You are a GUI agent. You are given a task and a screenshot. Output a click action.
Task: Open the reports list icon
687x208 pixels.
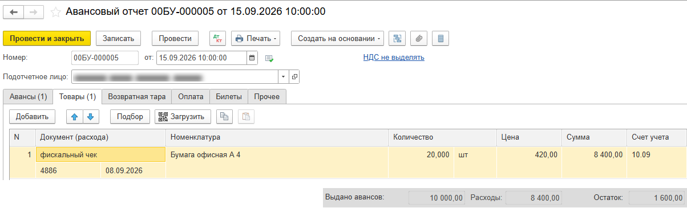click(441, 38)
